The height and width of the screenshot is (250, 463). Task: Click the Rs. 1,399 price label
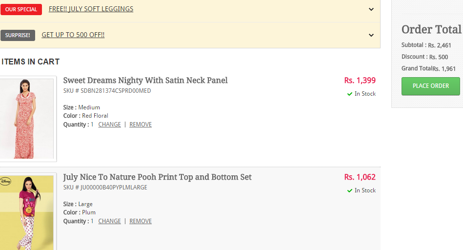coord(360,81)
